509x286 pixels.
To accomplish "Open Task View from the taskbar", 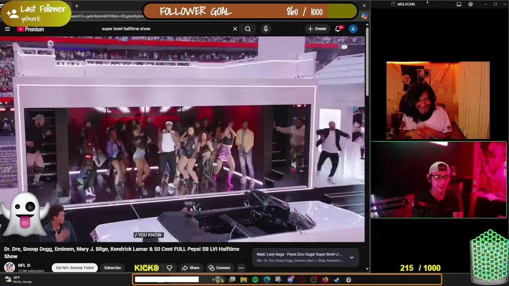I will click(x=232, y=280).
